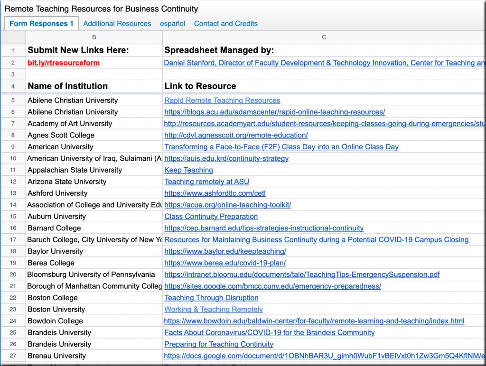The height and width of the screenshot is (366, 486).
Task: Select row 27 header
Action: point(13,356)
